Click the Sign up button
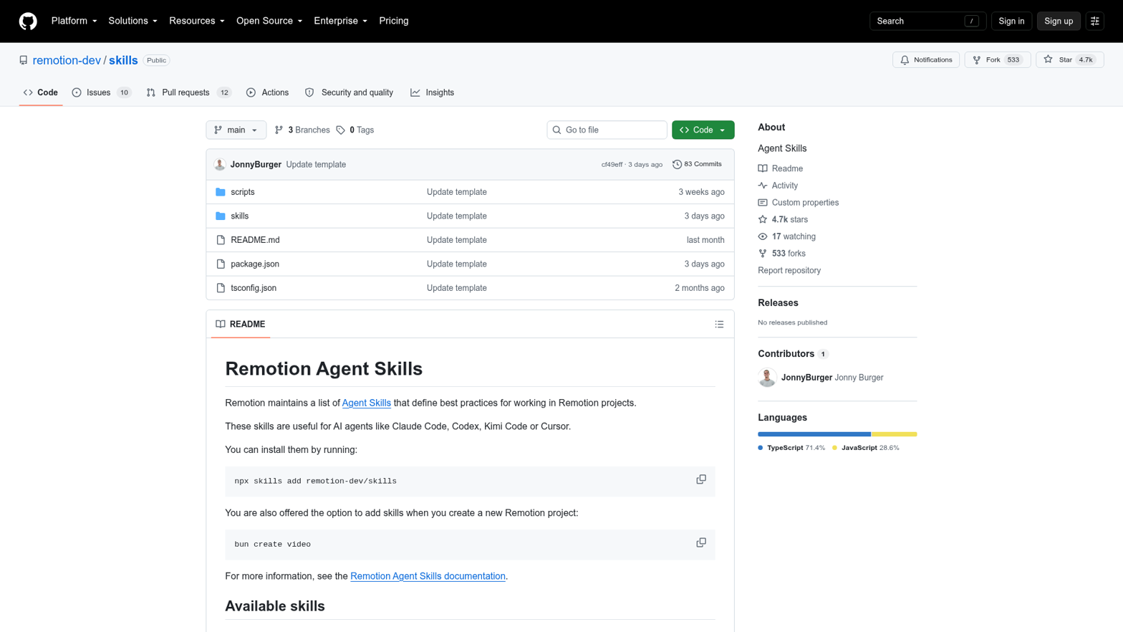 click(1058, 21)
